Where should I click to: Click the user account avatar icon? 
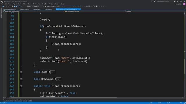[184, 4]
